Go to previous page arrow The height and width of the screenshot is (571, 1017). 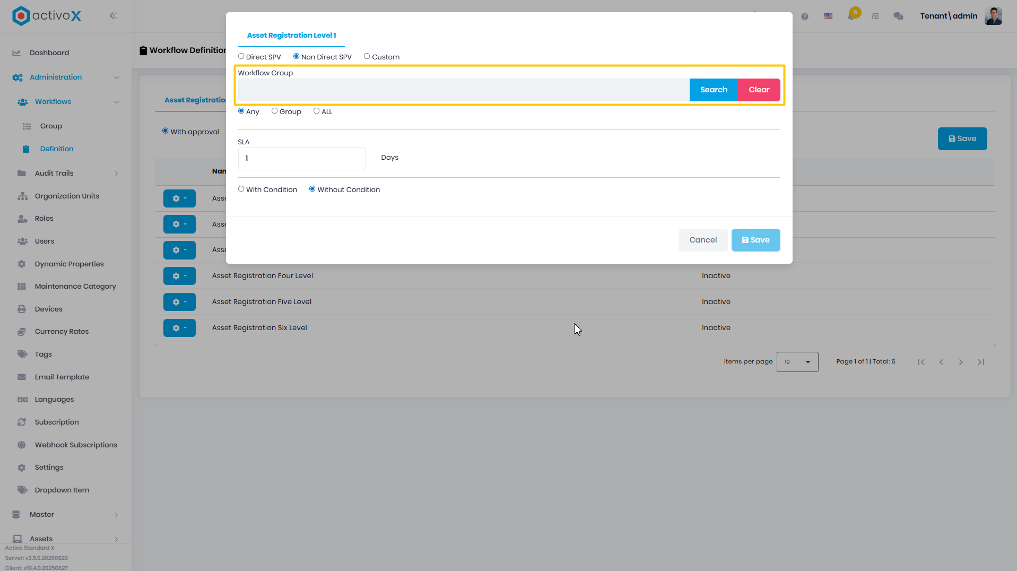941,362
